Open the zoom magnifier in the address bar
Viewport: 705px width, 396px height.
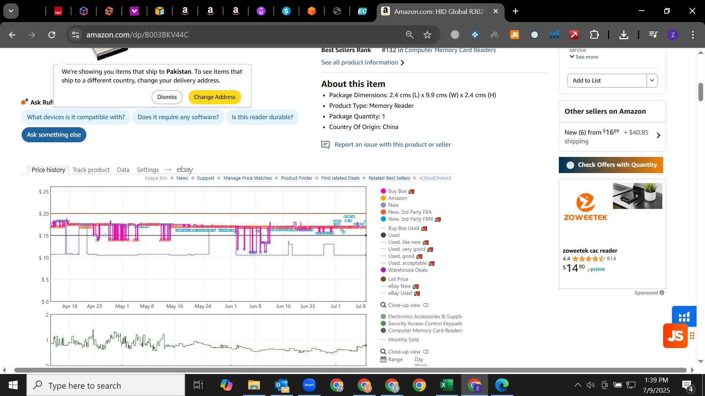[x=409, y=35]
